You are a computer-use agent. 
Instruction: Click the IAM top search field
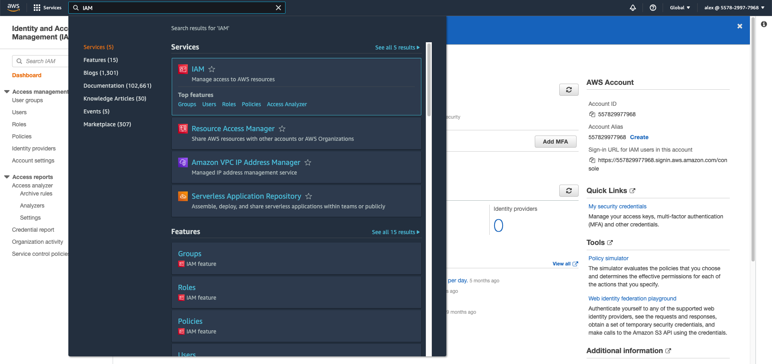click(177, 8)
